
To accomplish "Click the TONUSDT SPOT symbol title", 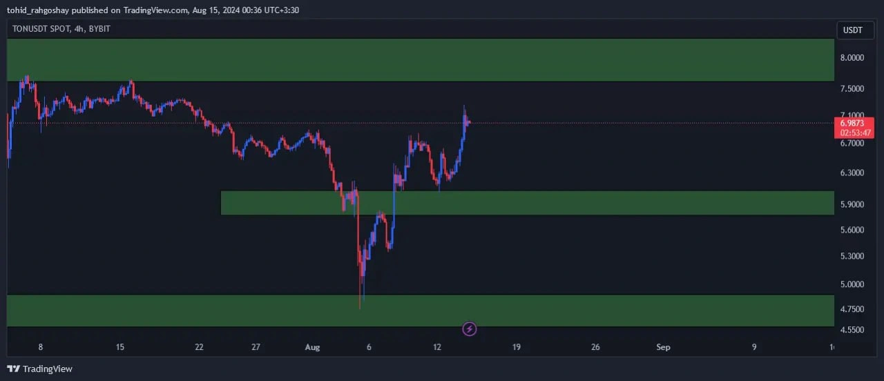I will click(x=41, y=29).
